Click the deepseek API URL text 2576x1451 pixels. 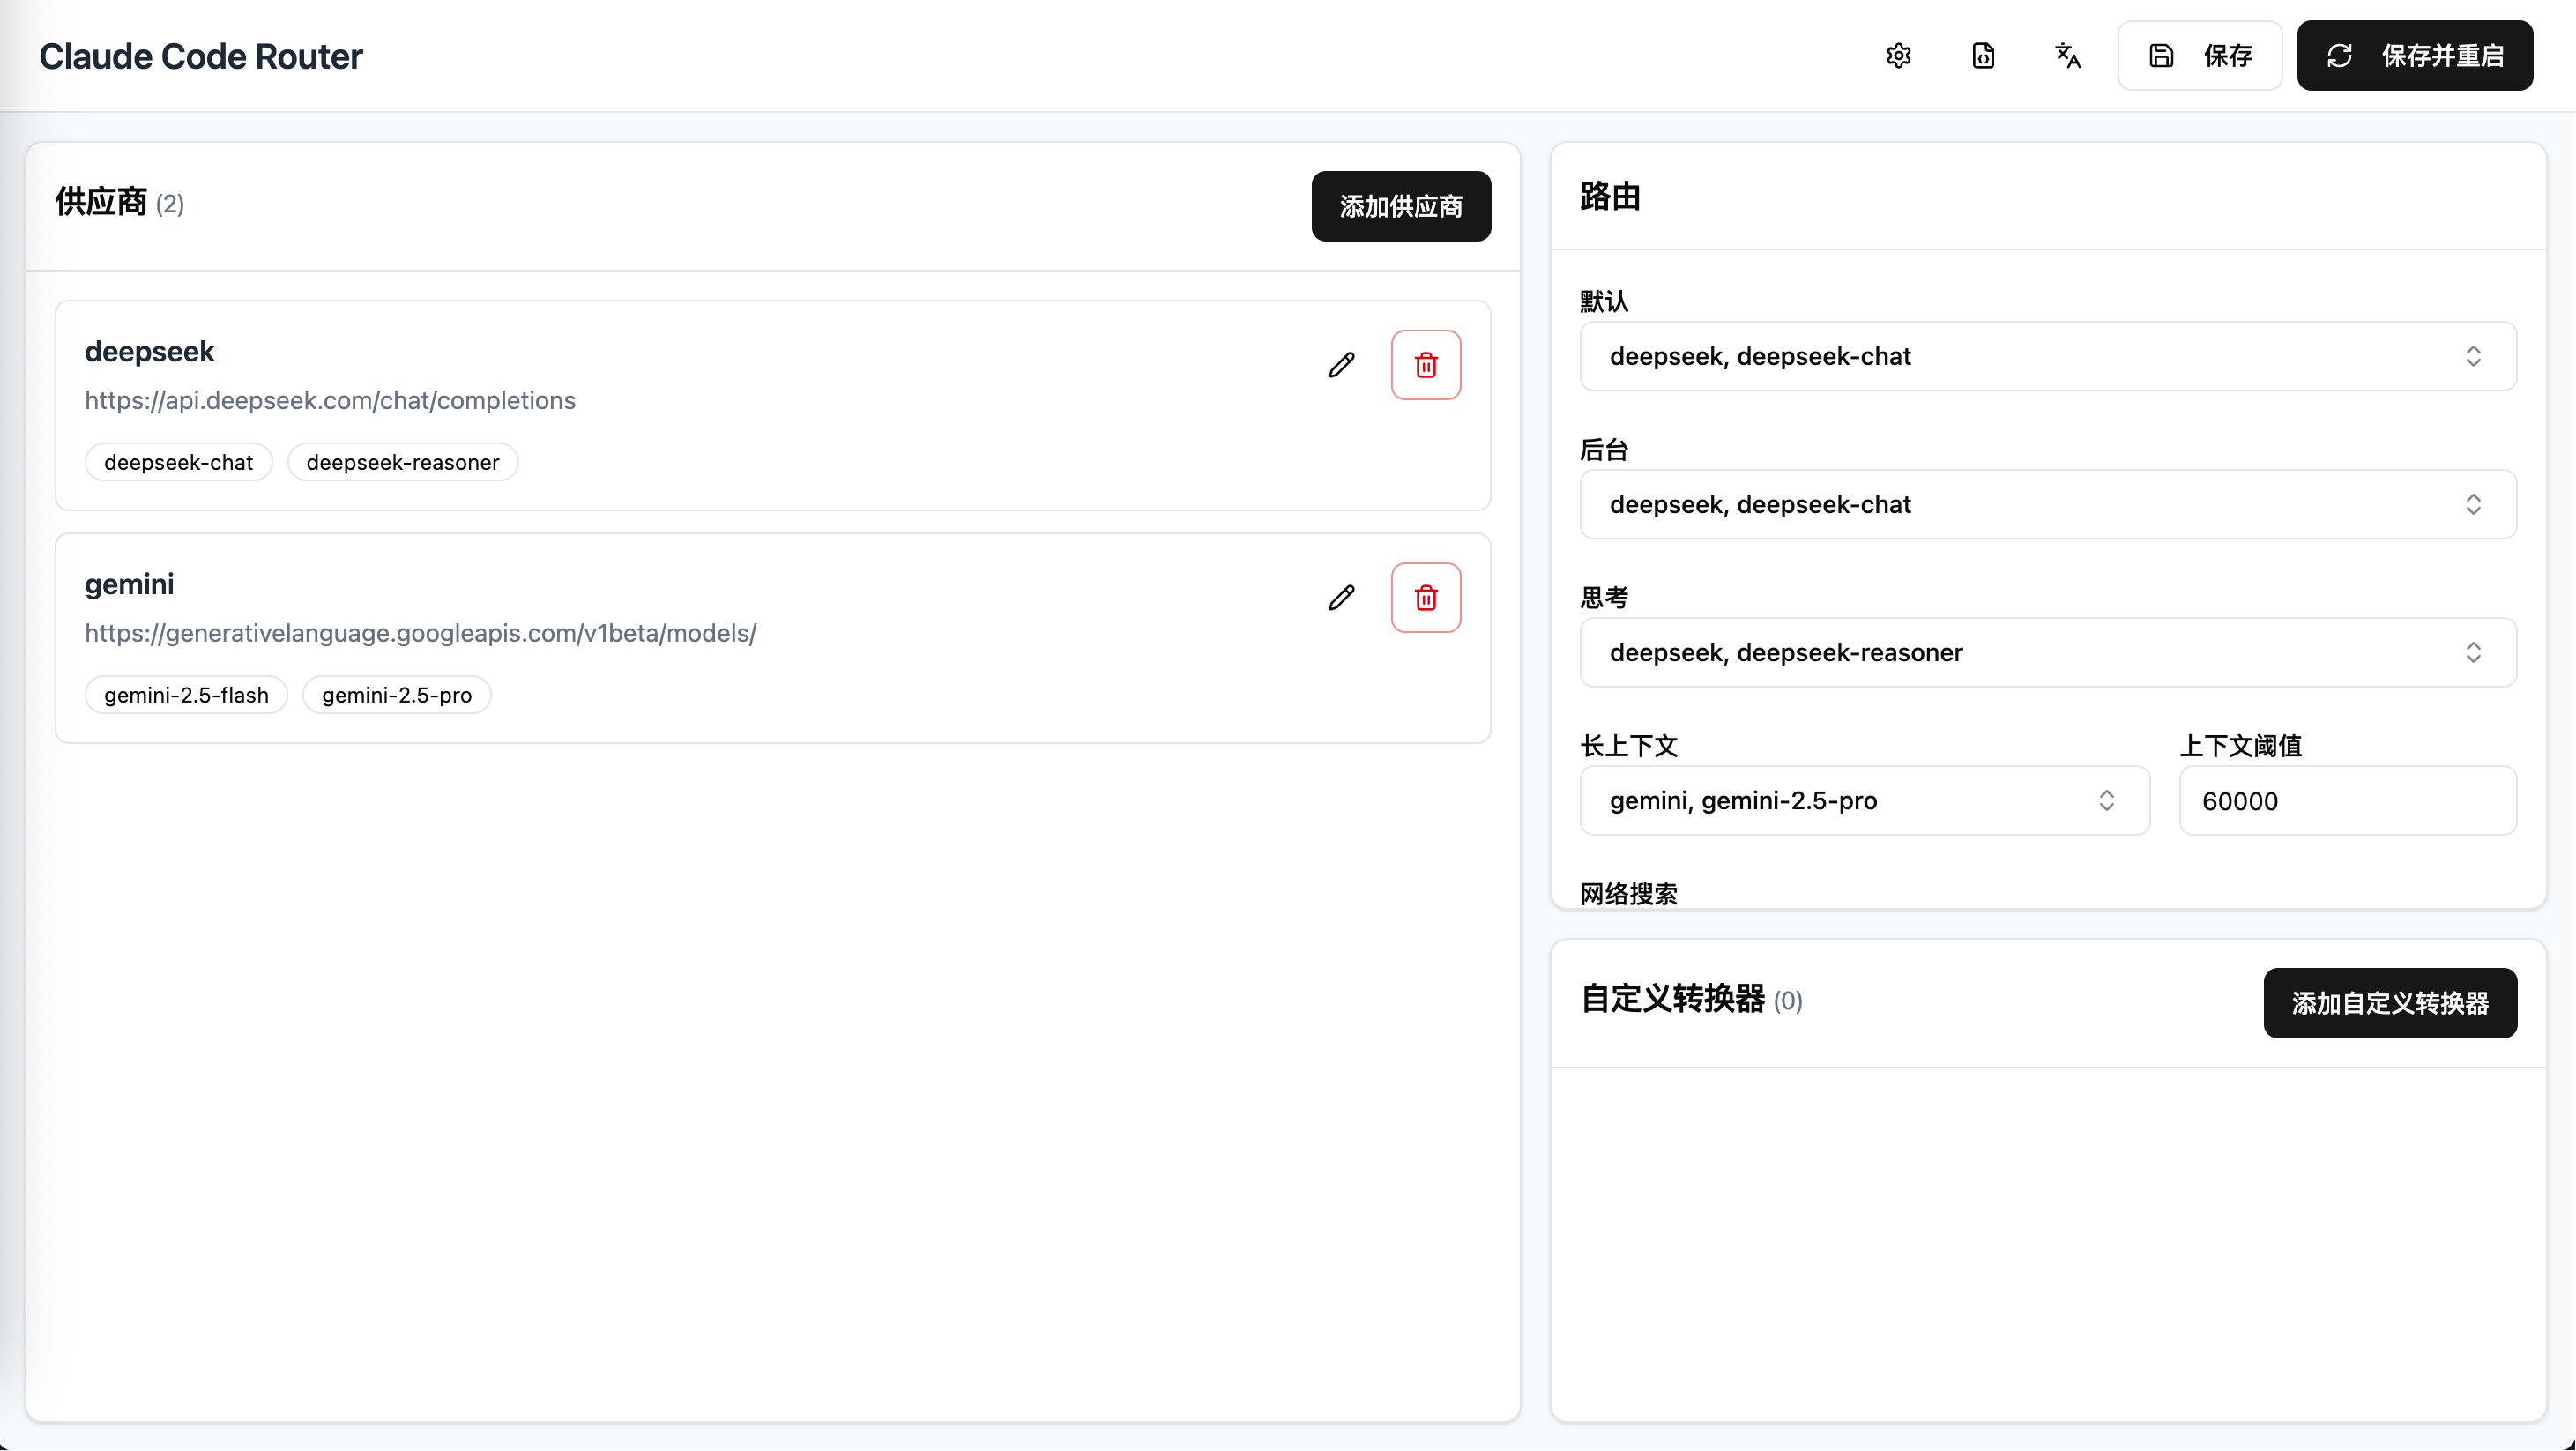coord(330,400)
